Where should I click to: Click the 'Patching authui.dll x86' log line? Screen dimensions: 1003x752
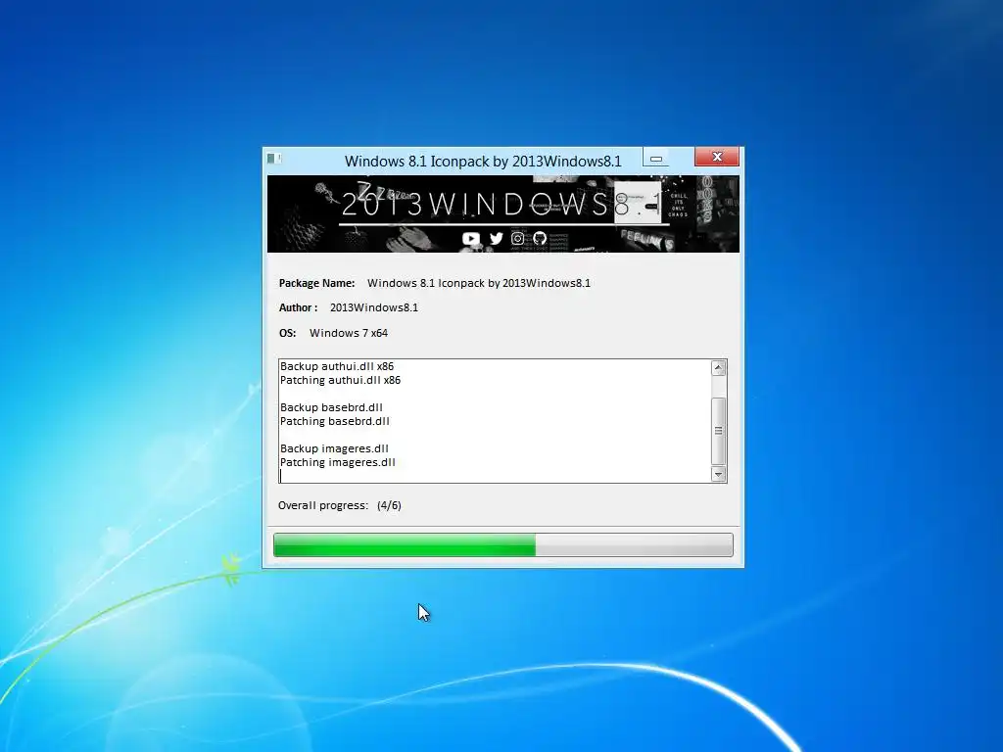click(340, 380)
